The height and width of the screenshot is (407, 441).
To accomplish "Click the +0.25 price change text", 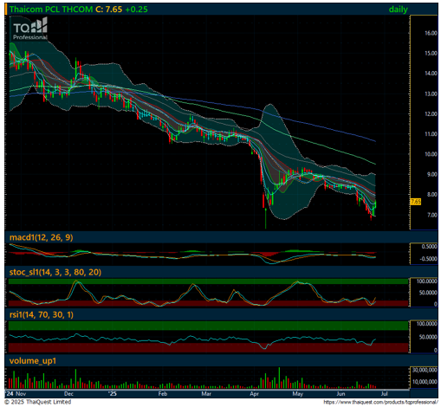I will (x=136, y=10).
